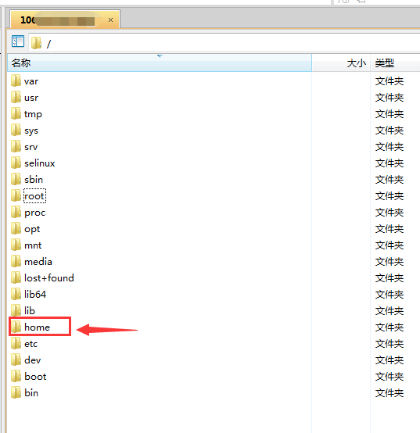Click the home folder icon
Viewport: 420px width, 433px height.
[16, 327]
